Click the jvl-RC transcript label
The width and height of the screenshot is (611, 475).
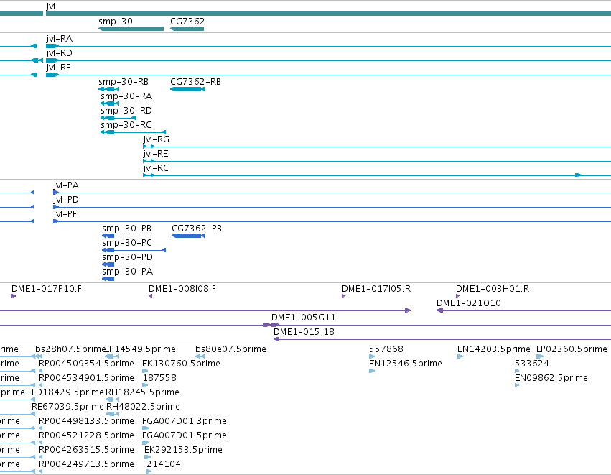coord(156,168)
